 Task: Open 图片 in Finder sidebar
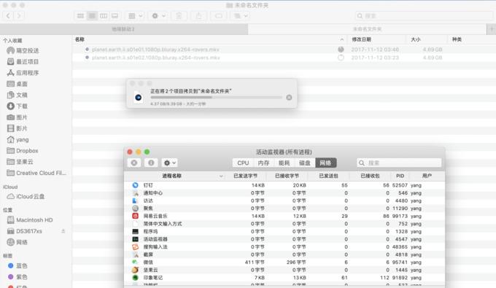click(x=18, y=117)
